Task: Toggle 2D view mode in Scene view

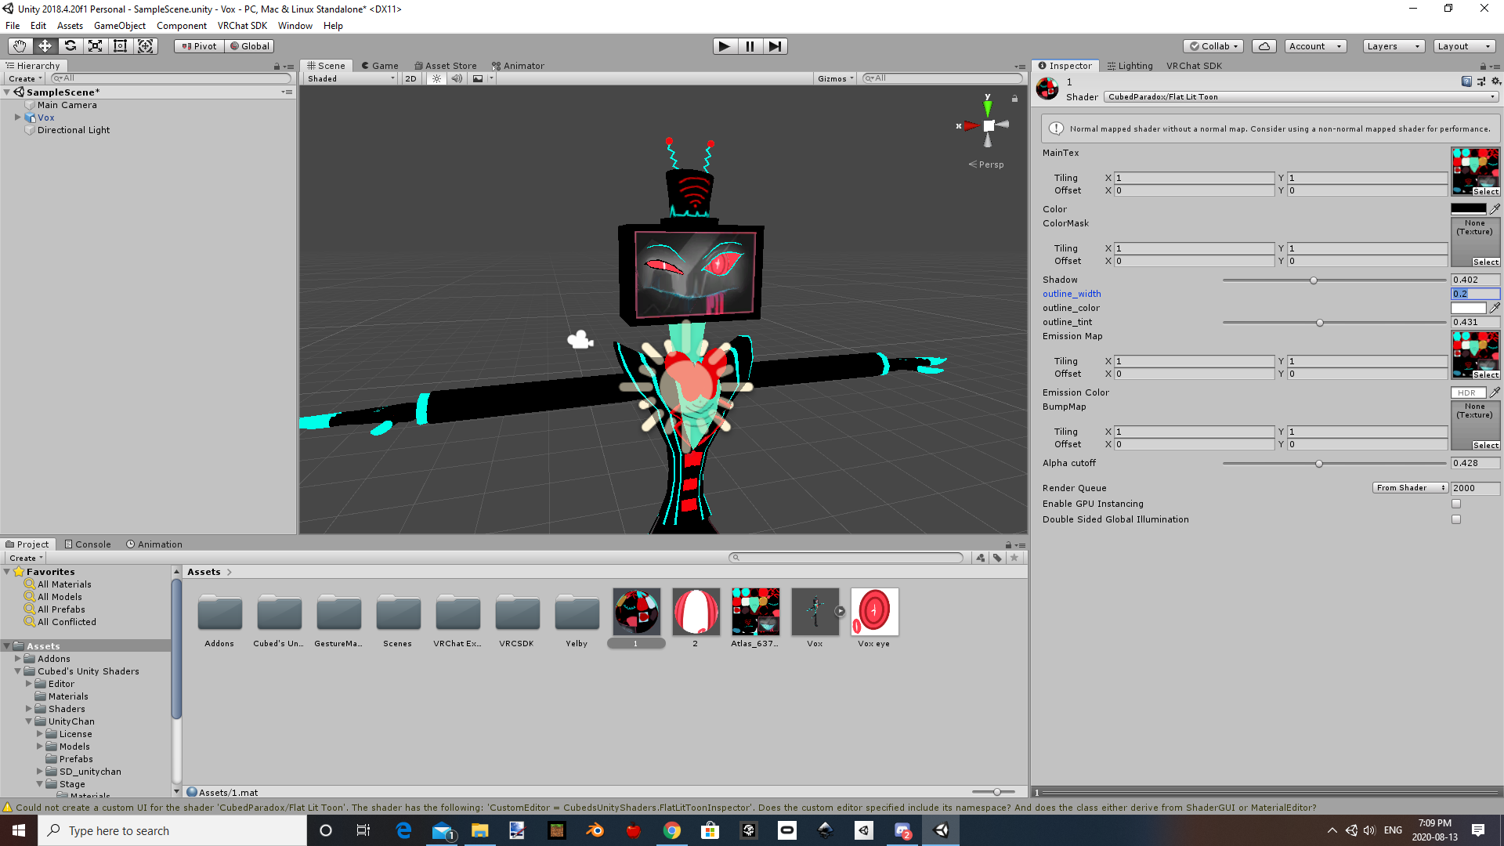Action: click(x=410, y=78)
